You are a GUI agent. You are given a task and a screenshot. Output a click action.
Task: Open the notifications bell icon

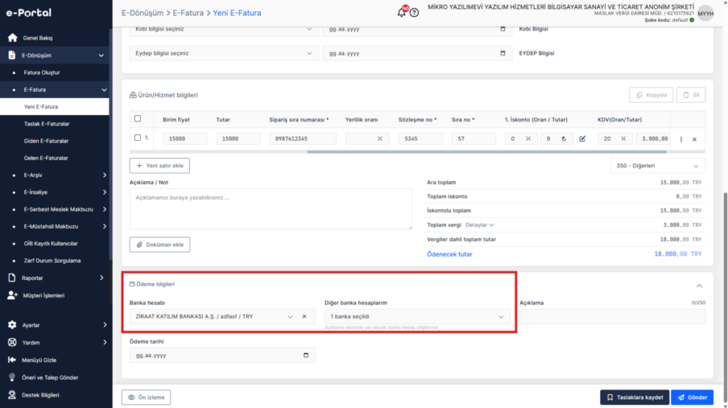(402, 13)
